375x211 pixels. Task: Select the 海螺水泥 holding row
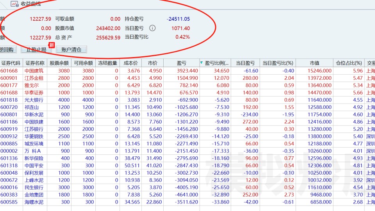(187, 202)
